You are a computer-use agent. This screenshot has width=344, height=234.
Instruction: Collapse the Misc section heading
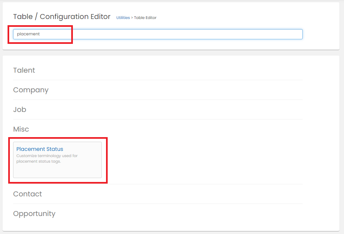21,129
